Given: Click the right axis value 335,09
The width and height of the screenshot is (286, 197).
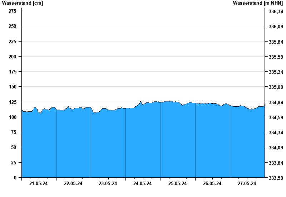Looking at the screenshot, I should click(276, 87).
